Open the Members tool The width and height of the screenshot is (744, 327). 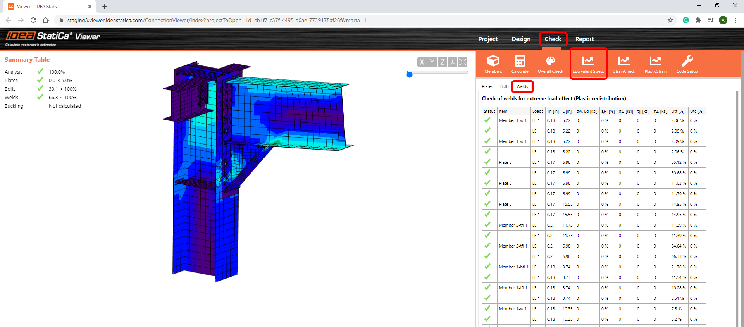point(493,64)
